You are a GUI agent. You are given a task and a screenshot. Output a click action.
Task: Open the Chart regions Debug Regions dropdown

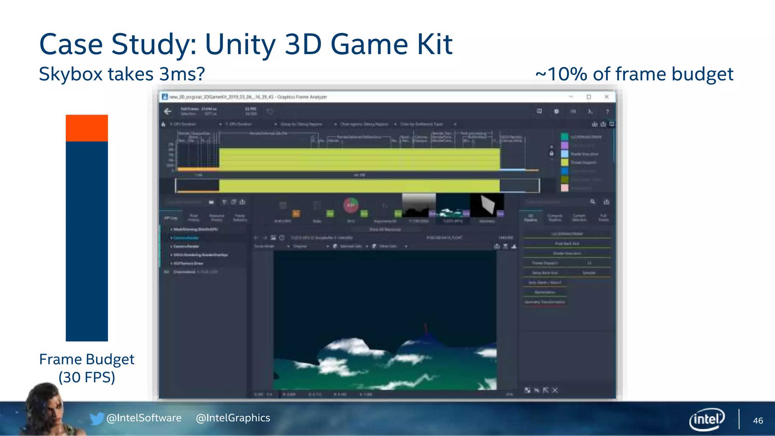click(x=368, y=124)
